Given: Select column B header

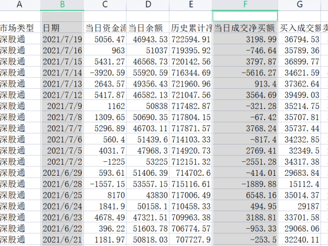Looking at the screenshot, I should click(62, 5).
